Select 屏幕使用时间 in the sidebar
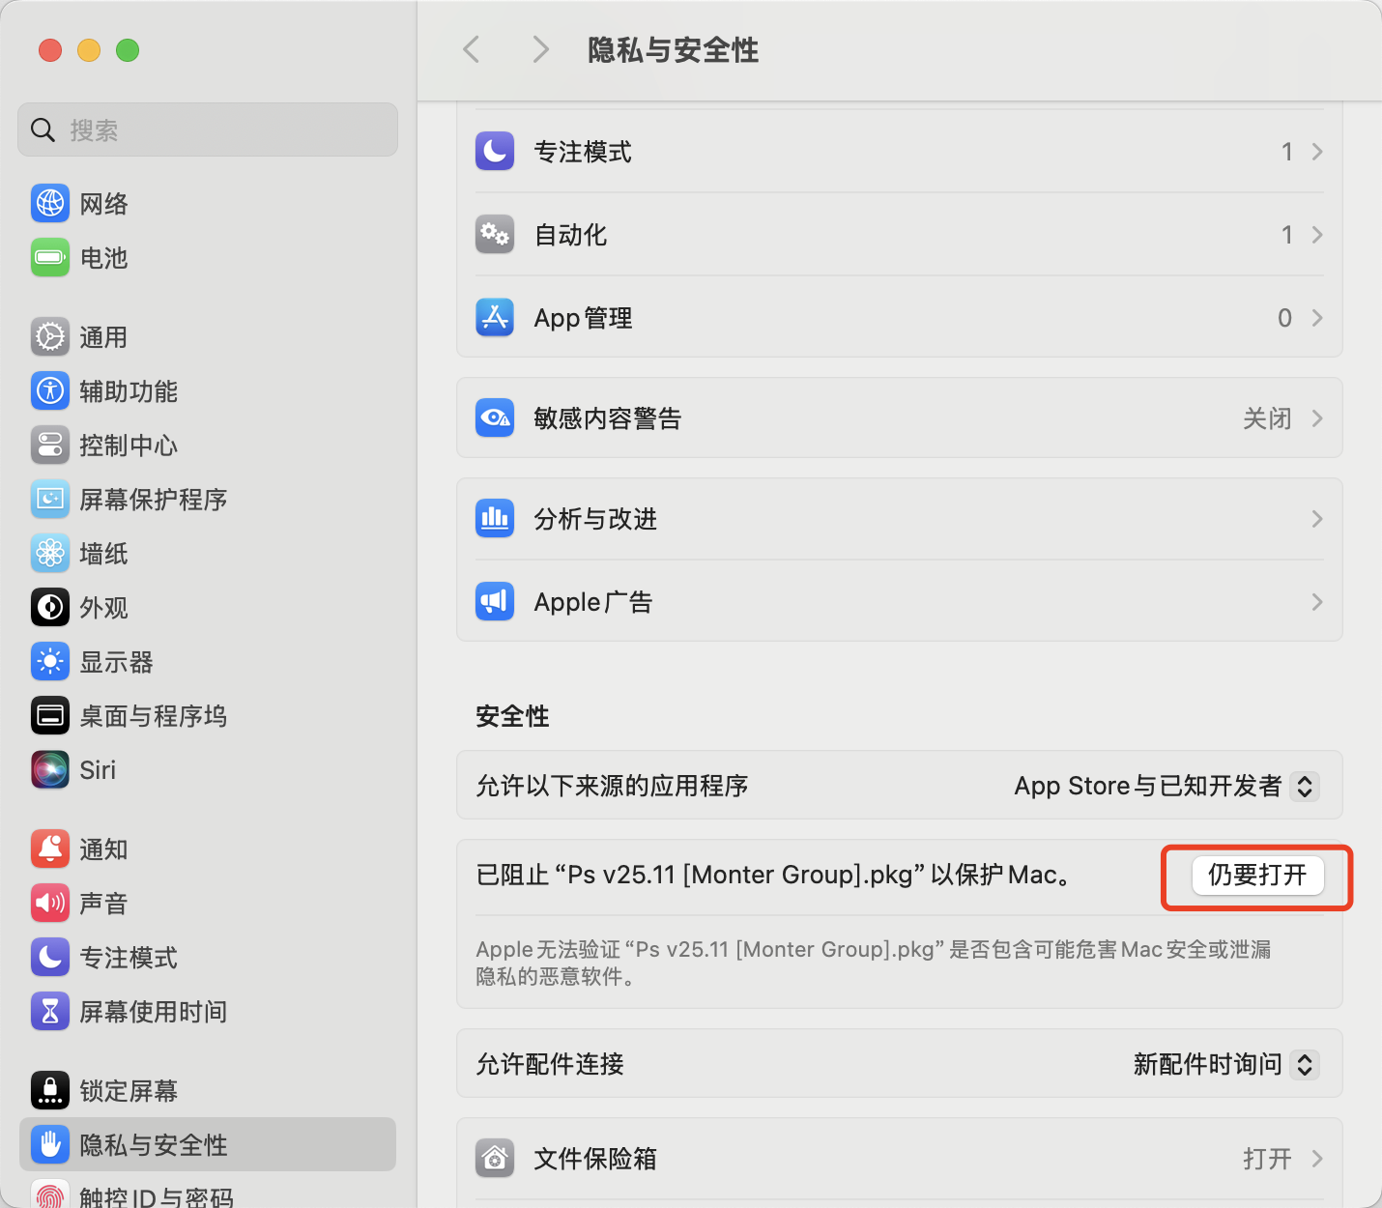This screenshot has width=1382, height=1208. (x=208, y=1012)
